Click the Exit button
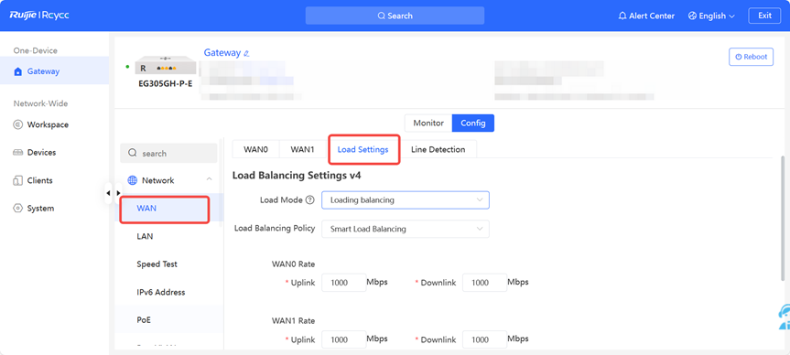This screenshot has height=355, width=790. point(764,16)
